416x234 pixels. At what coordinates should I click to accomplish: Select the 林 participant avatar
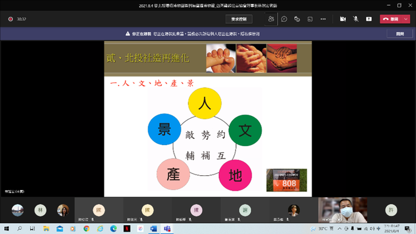pos(40,210)
